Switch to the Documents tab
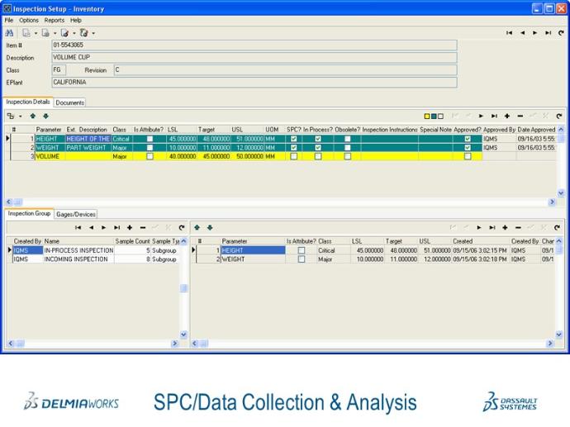This screenshot has height=427, width=570. pos(70,102)
